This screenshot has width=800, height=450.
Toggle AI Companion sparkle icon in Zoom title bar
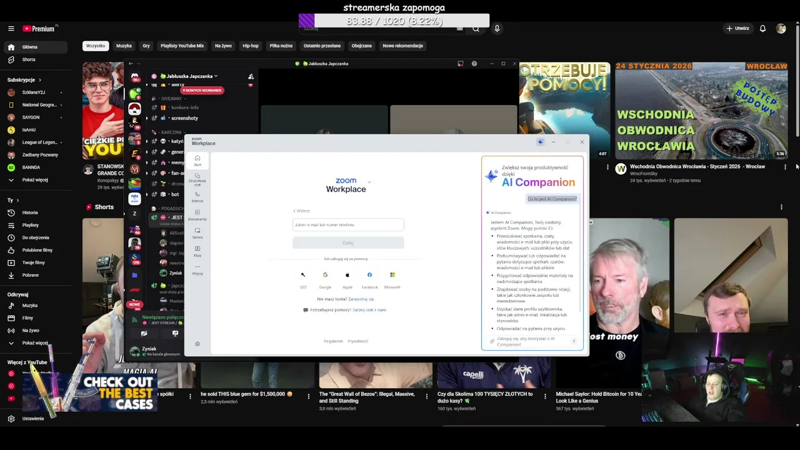click(540, 142)
